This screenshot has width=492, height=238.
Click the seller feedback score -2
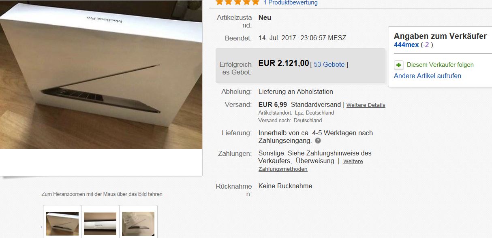[x=427, y=45]
